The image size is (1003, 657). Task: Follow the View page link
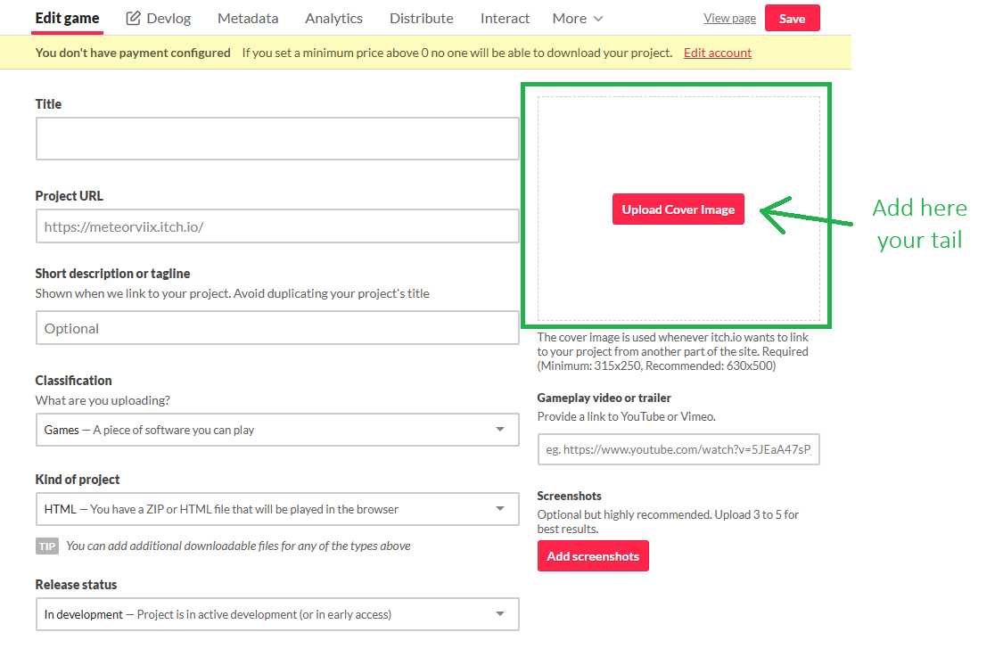[729, 18]
